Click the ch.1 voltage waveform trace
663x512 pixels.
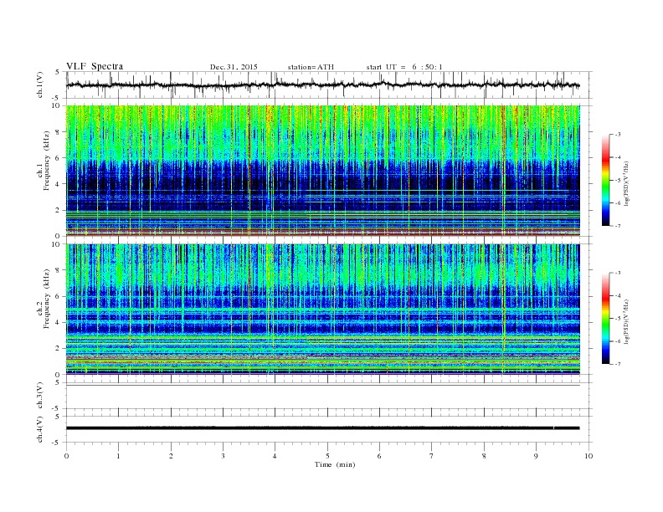322,84
